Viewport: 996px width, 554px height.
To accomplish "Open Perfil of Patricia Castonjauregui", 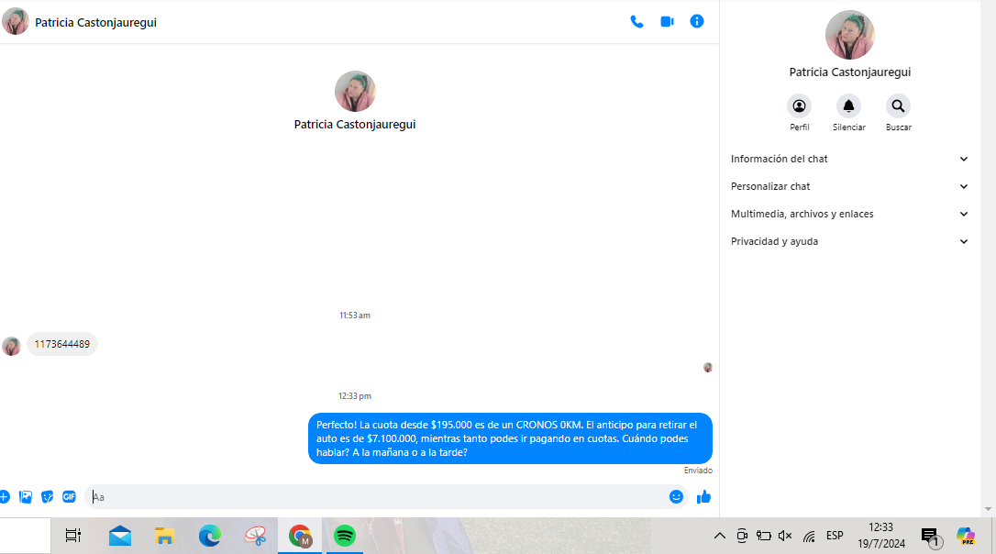I will [x=799, y=106].
